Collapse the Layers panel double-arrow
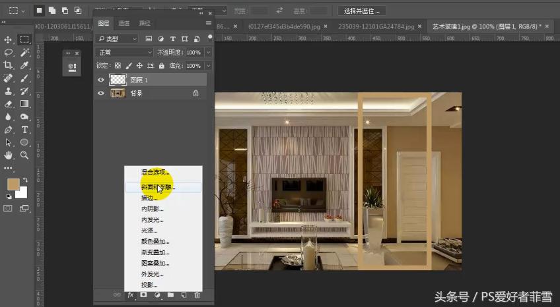The width and height of the screenshot is (560, 307). pos(201,13)
